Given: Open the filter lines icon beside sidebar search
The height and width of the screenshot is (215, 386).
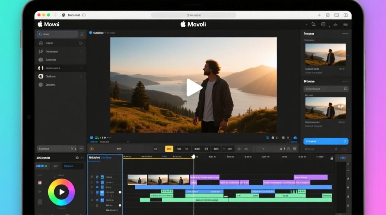Looking at the screenshot, I should coord(82,34).
